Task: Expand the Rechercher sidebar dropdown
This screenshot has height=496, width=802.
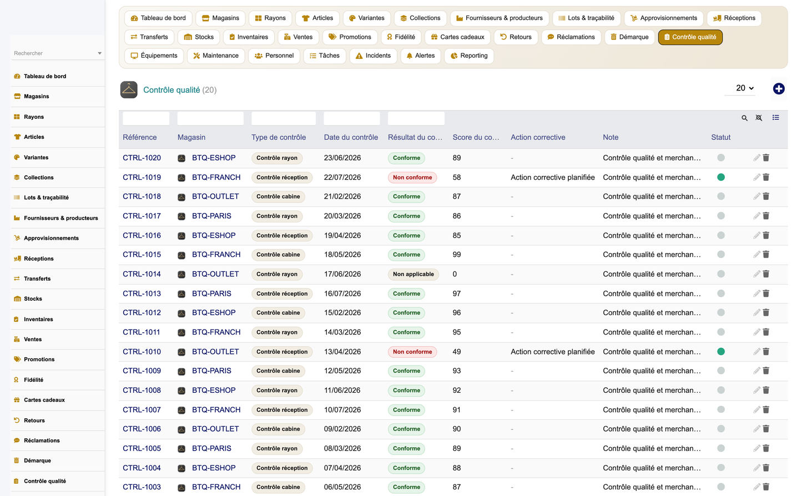Action: click(99, 53)
